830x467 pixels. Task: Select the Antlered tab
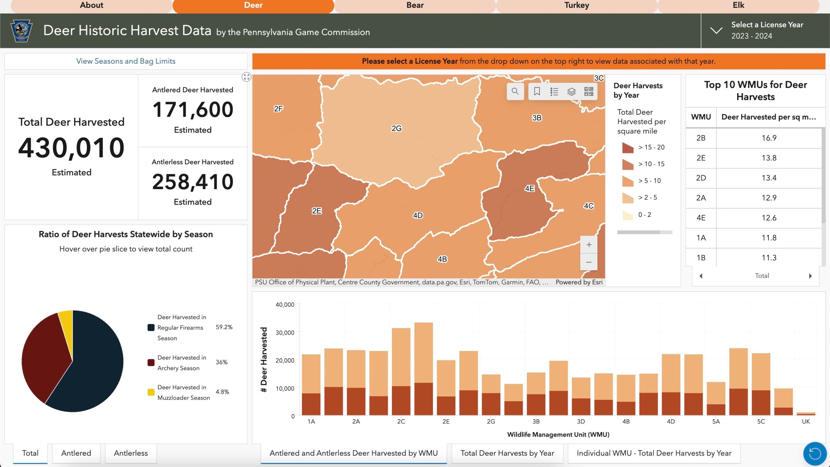pos(76,453)
